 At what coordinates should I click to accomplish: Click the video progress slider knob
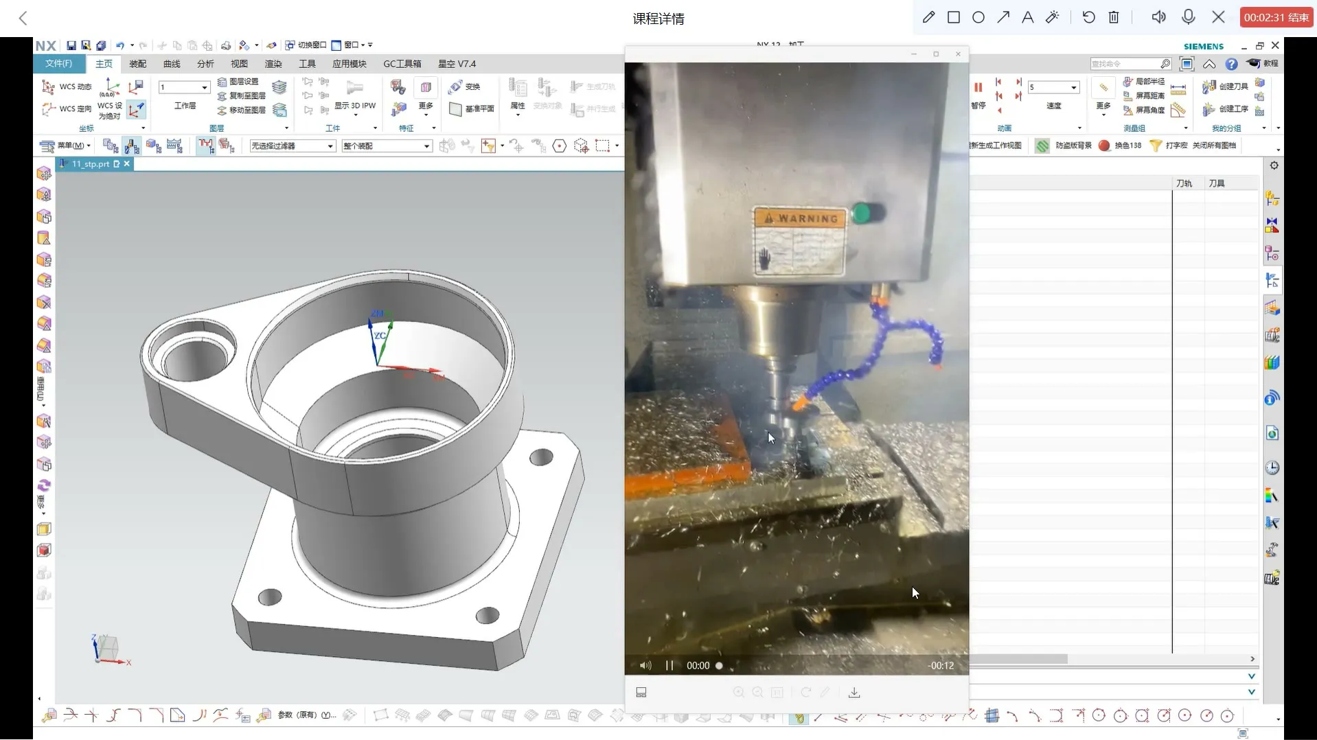(719, 665)
